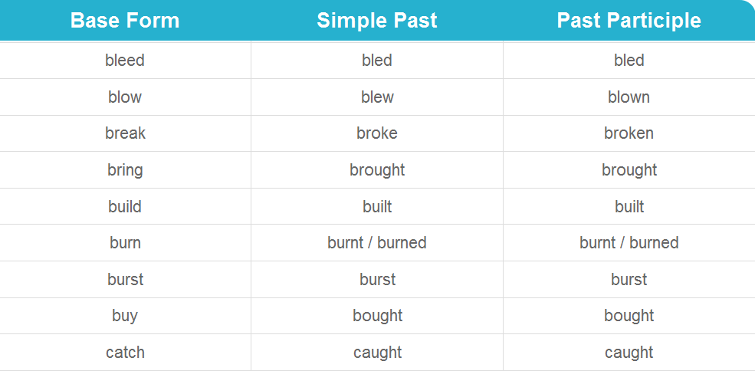Image resolution: width=755 pixels, height=371 pixels.
Task: Select the base form word bleed
Action: click(125, 61)
